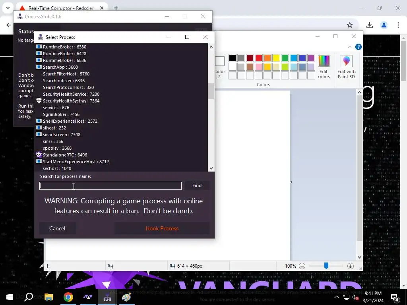The image size is (407, 305).
Task: Pick yellow color swatch in Paint
Action: click(x=276, y=58)
